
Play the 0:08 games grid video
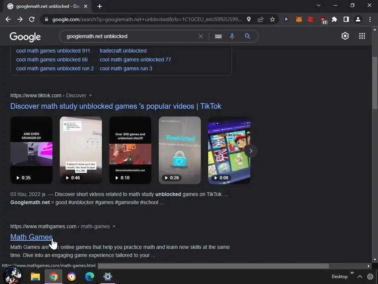click(229, 150)
